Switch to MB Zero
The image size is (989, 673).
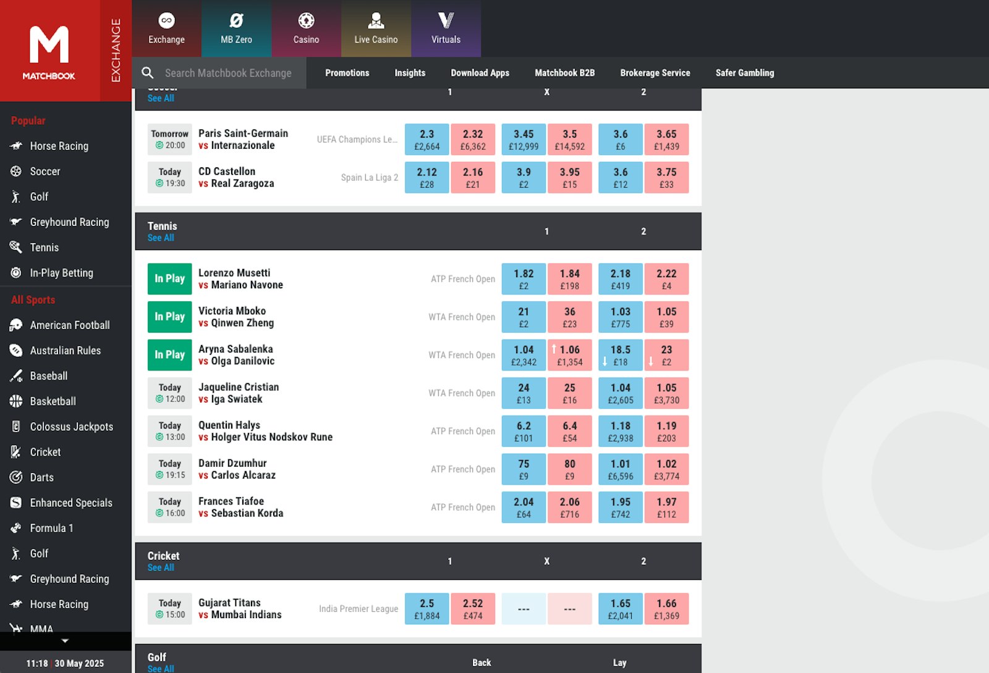[x=236, y=28]
